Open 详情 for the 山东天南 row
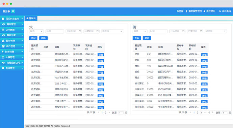Screen dimensions: 233x128 point(101,55)
